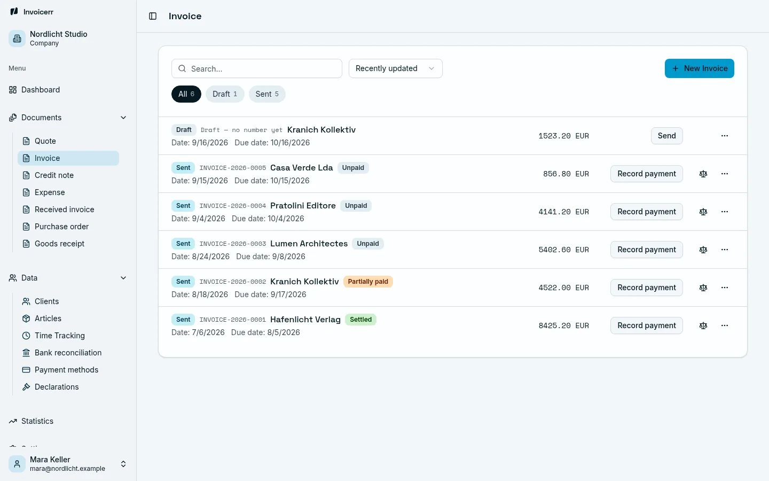769x481 pixels.
Task: Toggle the sidebar panel icon
Action: point(153,16)
